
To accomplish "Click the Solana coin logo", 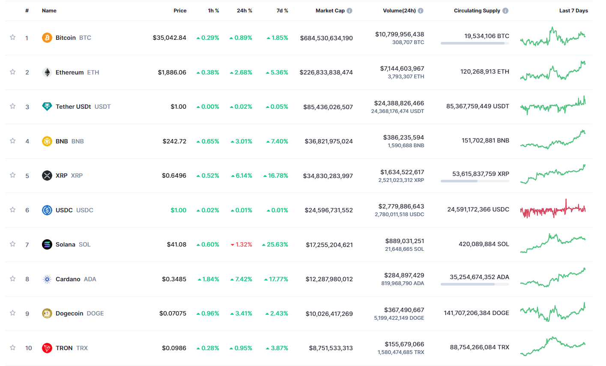I will [47, 244].
